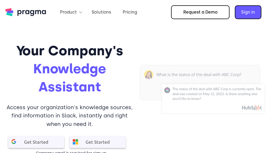Open the Solutions menu item
The image size is (272, 153).
click(101, 12)
